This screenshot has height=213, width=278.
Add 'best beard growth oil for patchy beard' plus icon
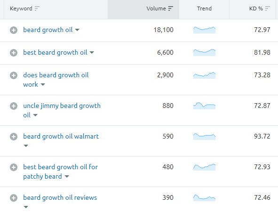[x=14, y=167]
